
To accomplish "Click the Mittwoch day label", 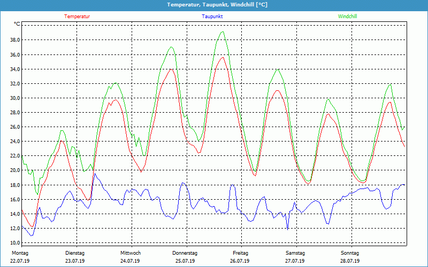I will coord(131,253).
